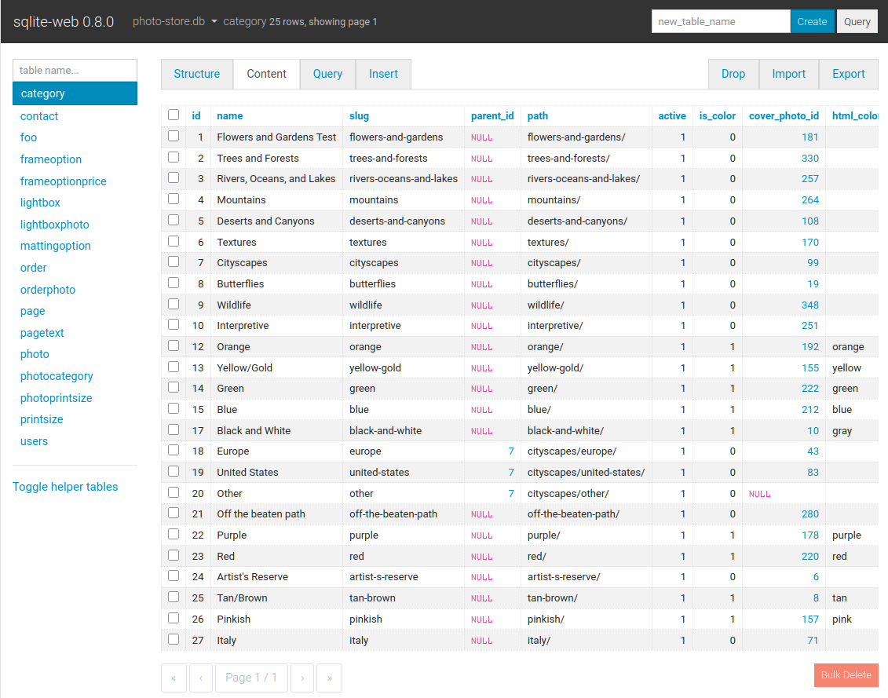Click the Drop table tab
The width and height of the screenshot is (888, 698).
[x=733, y=74]
